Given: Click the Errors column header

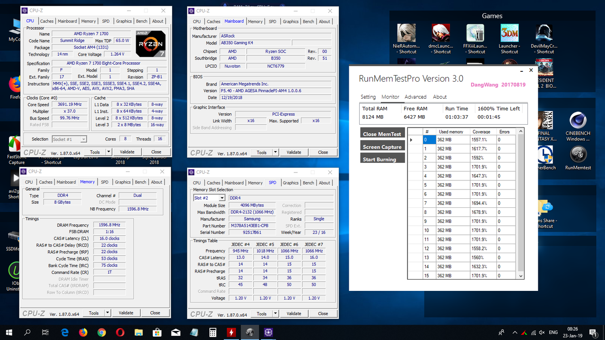Looking at the screenshot, I should 507,132.
